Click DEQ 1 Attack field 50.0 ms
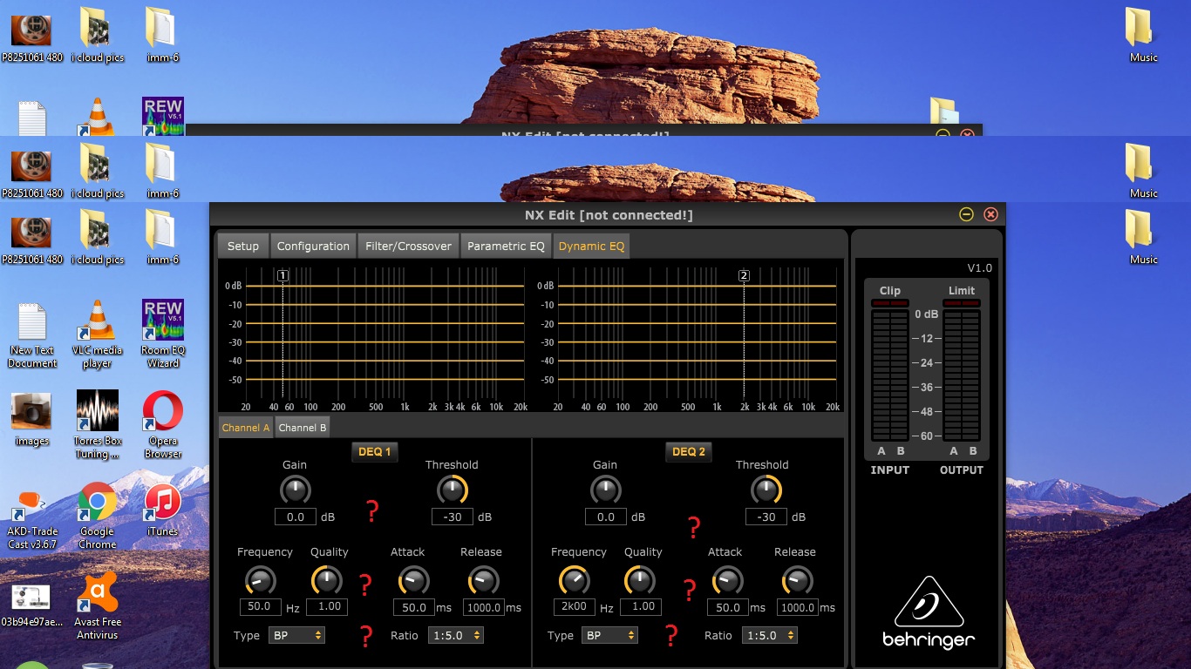The height and width of the screenshot is (669, 1191). 414,607
